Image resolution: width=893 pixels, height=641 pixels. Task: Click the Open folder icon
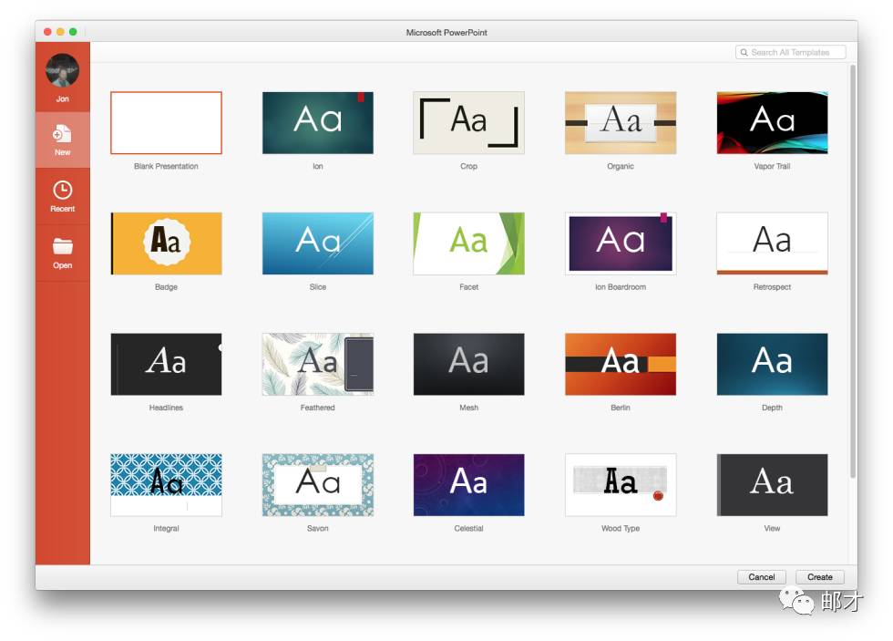(x=62, y=247)
